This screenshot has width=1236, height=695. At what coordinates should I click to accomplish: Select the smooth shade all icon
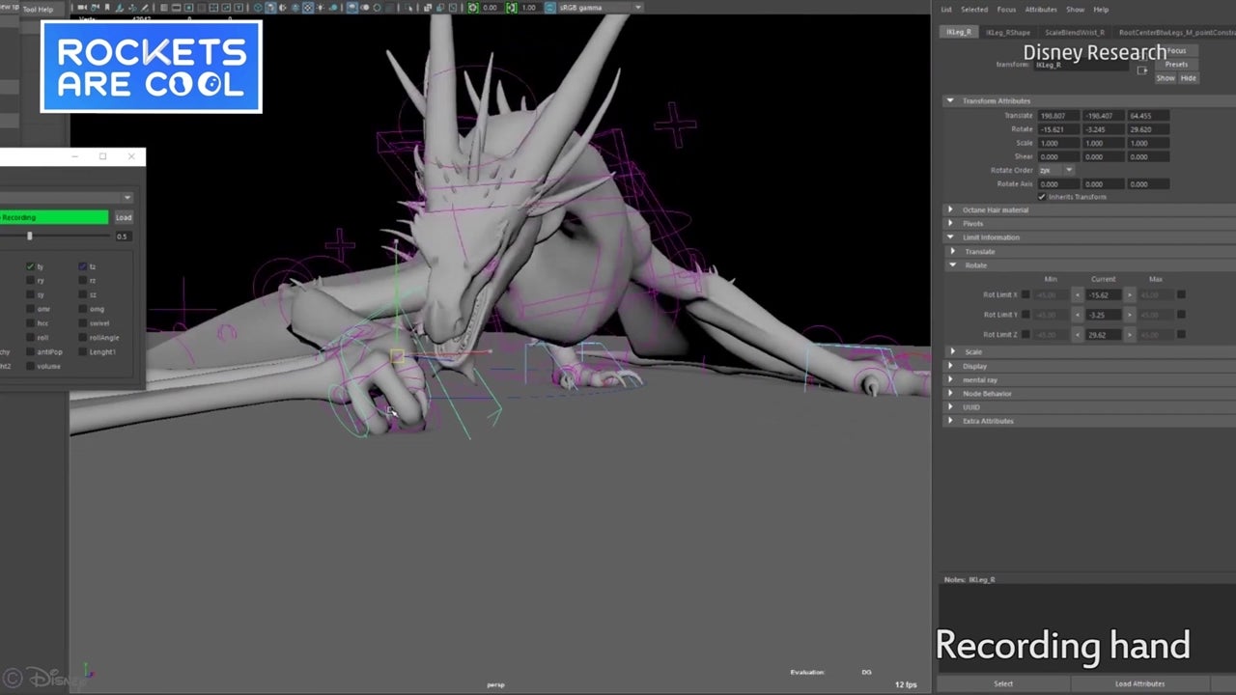point(270,7)
